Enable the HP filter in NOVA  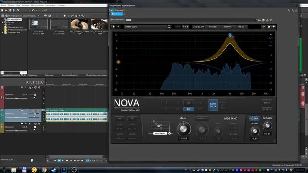120,118
